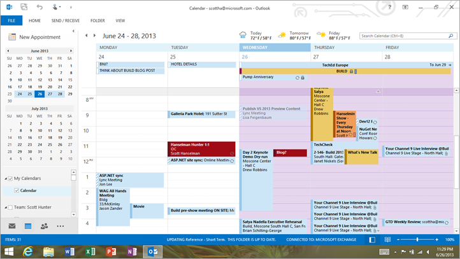Open the red Blog? appointment
The width and height of the screenshot is (460, 259).
(x=290, y=153)
